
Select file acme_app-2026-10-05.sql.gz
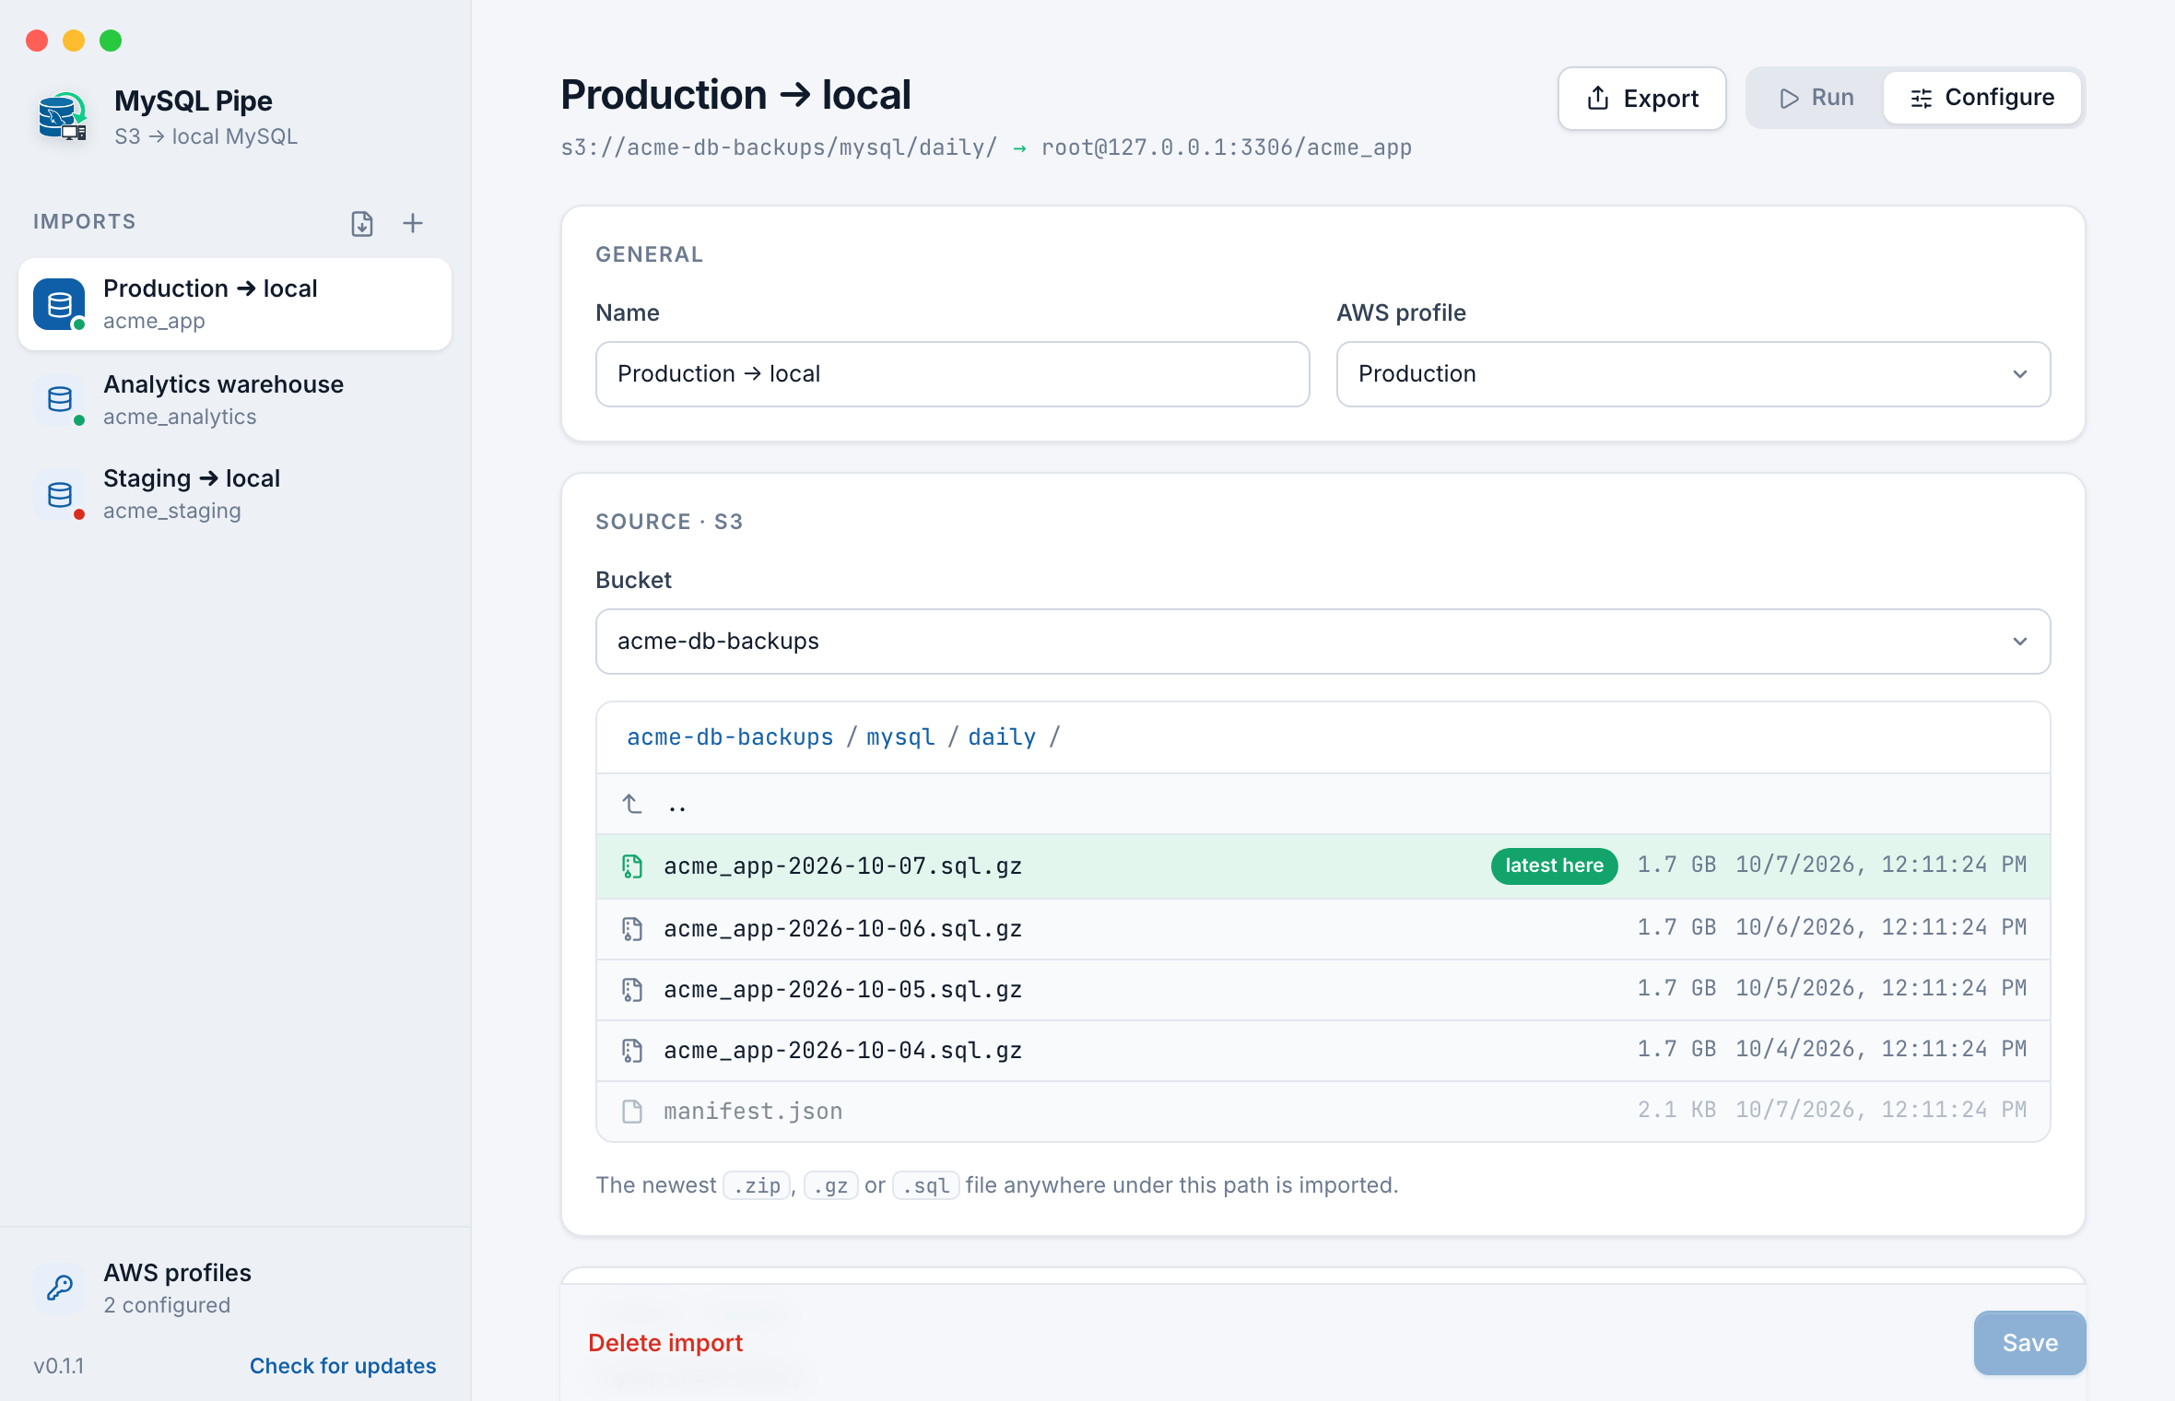click(x=1323, y=990)
